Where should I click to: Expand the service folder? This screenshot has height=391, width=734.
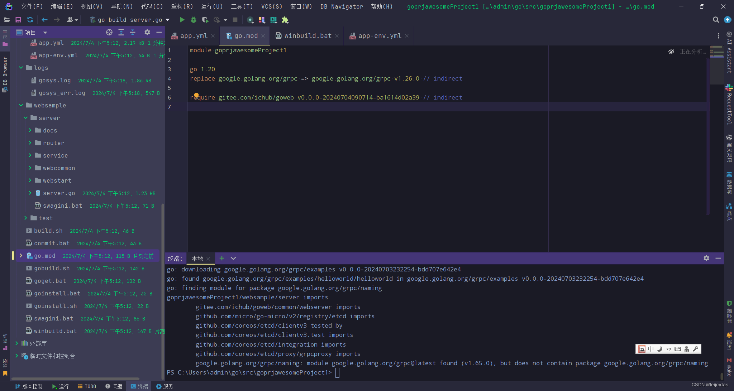tap(30, 155)
